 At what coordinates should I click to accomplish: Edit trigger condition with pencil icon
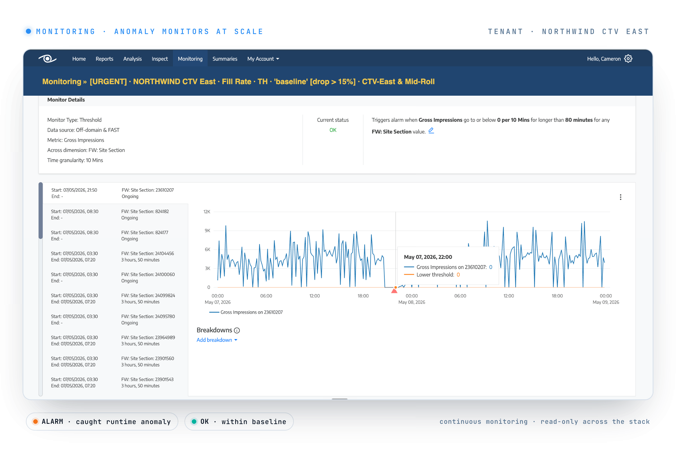pyautogui.click(x=431, y=131)
